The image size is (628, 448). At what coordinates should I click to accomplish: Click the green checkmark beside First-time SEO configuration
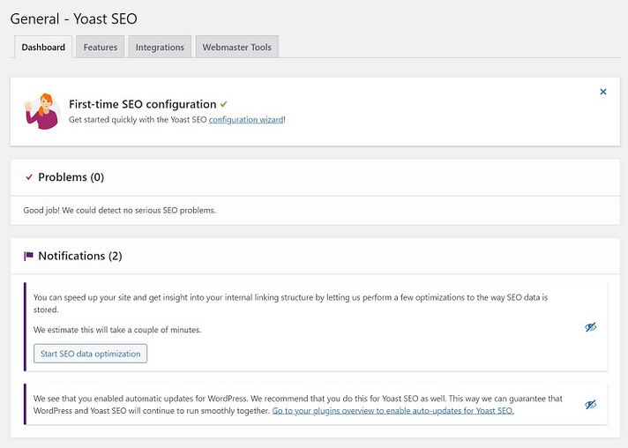pos(223,104)
